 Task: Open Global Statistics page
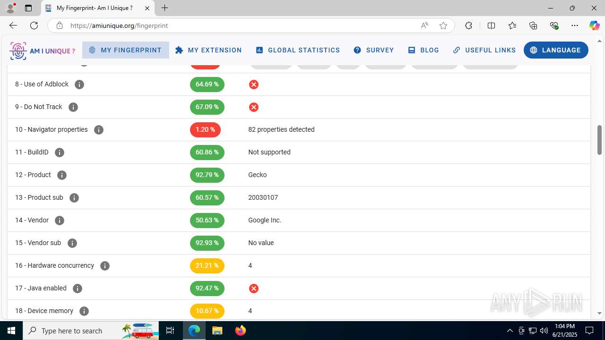coord(298,50)
